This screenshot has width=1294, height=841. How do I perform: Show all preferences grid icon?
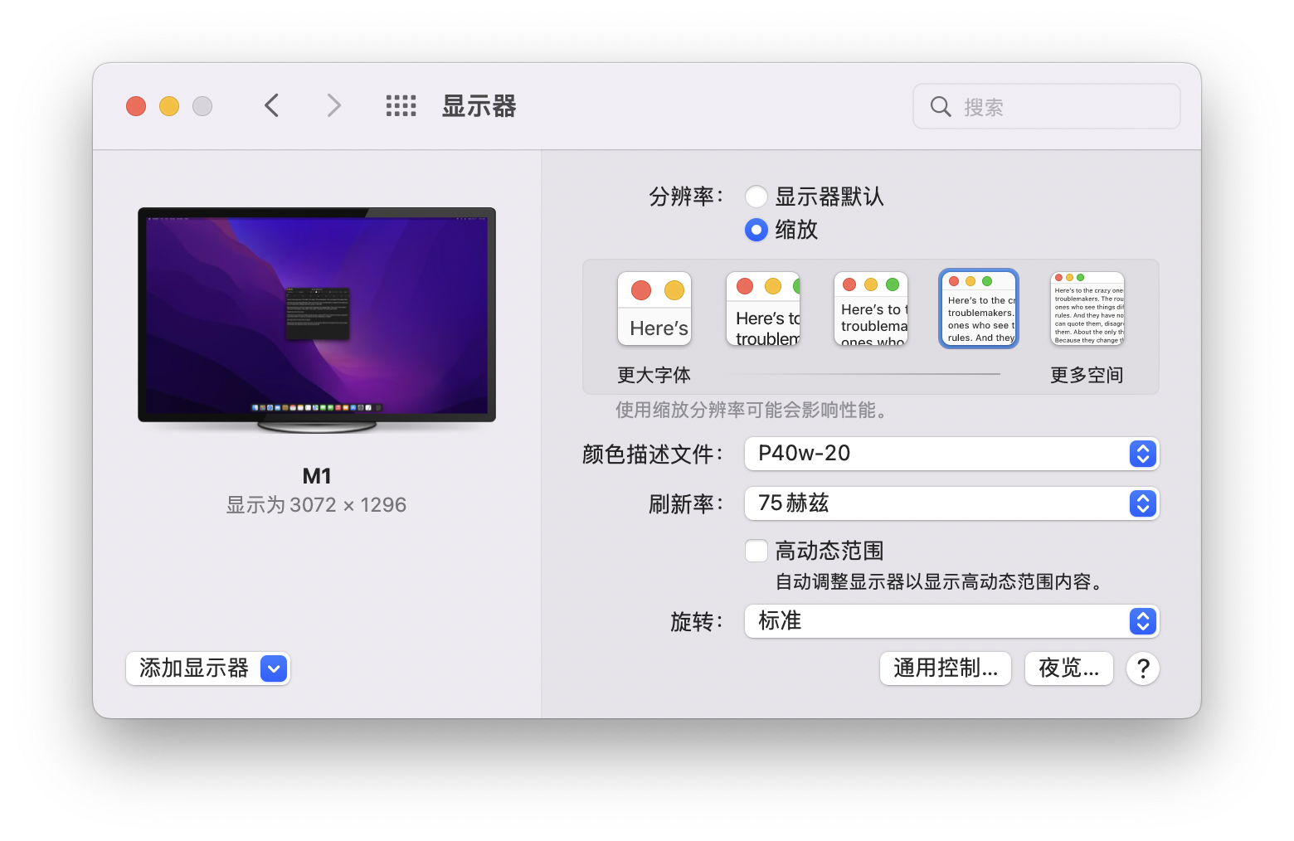point(401,105)
